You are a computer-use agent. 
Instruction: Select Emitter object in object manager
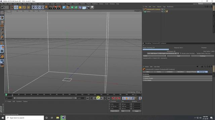(x=148, y=12)
